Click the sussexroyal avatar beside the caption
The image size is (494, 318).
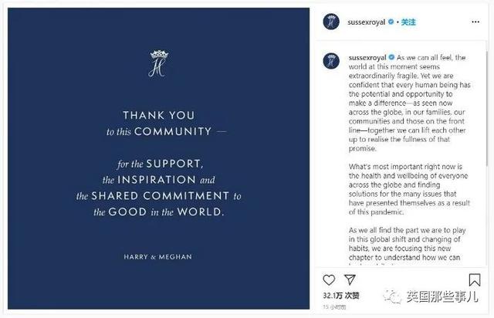point(331,61)
